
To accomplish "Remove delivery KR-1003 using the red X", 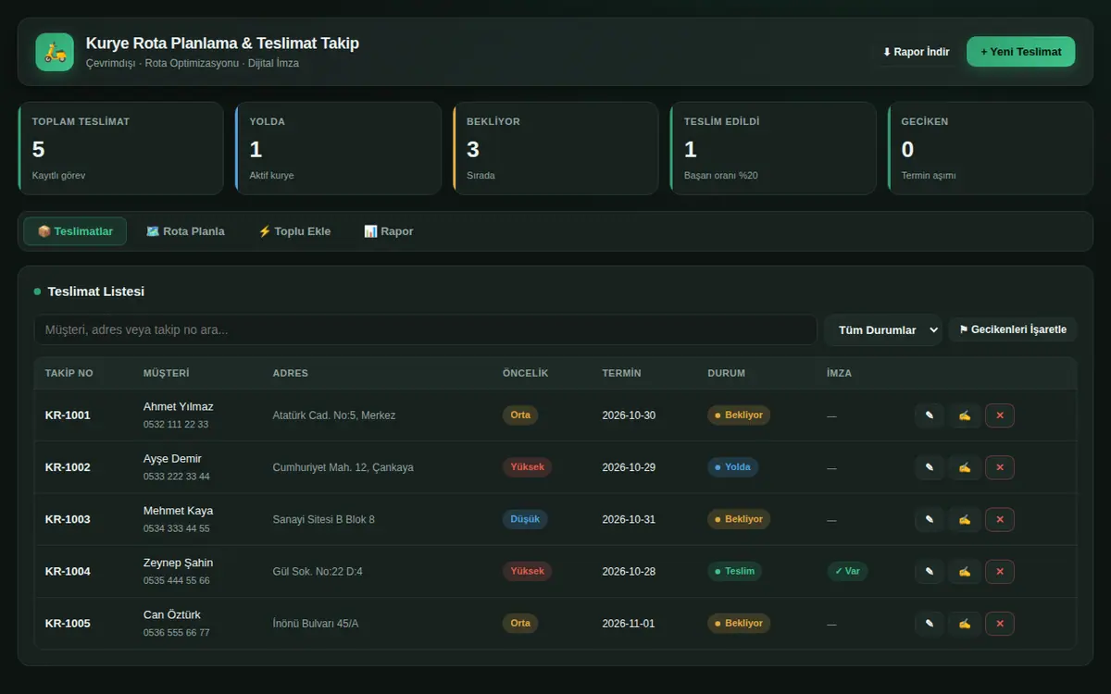I will pos(1000,519).
